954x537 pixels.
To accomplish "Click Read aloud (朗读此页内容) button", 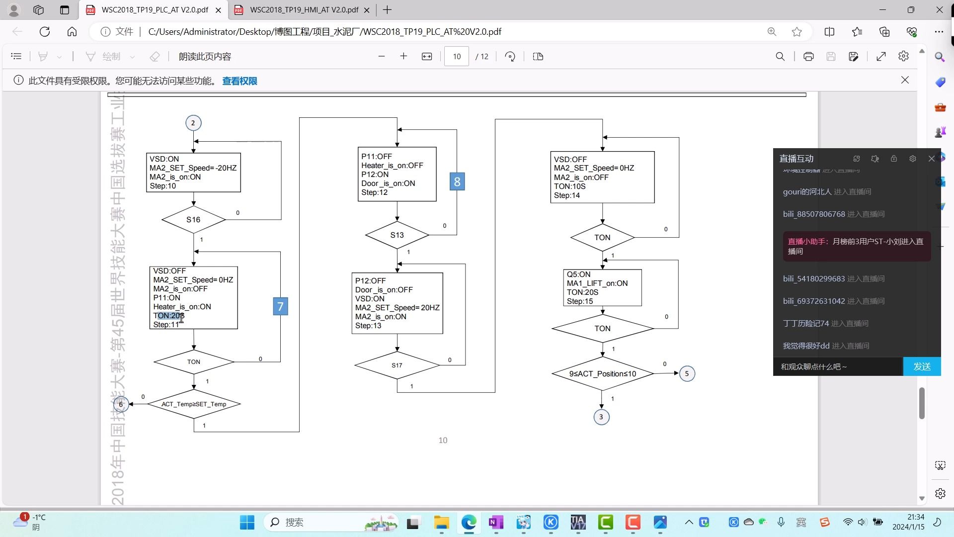I will [205, 57].
